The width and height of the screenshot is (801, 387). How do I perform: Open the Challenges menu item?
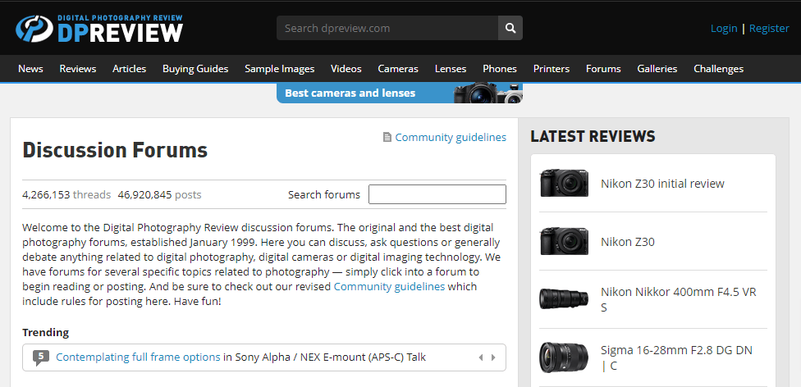pos(718,68)
